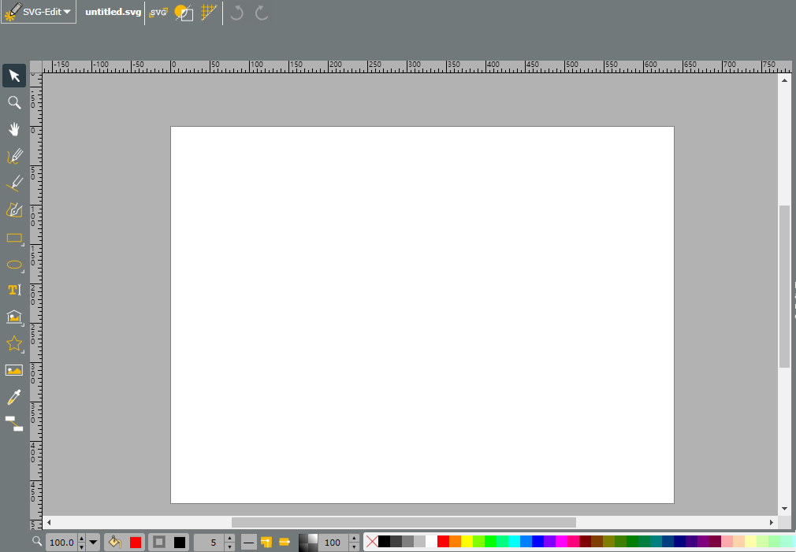Decrease the zoom level with down arrow
The image size is (796, 552).
click(x=81, y=547)
